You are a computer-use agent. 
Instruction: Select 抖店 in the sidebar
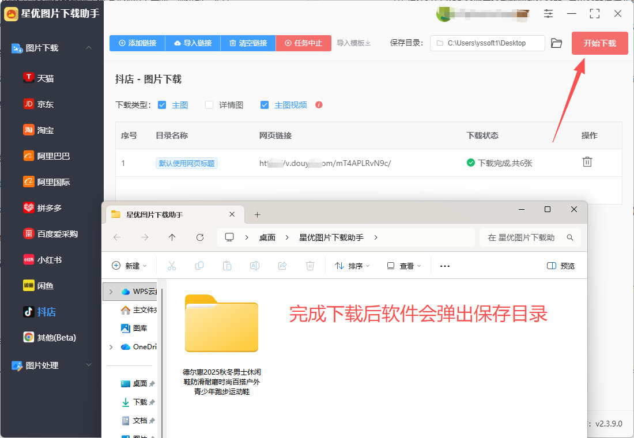pyautogui.click(x=40, y=312)
